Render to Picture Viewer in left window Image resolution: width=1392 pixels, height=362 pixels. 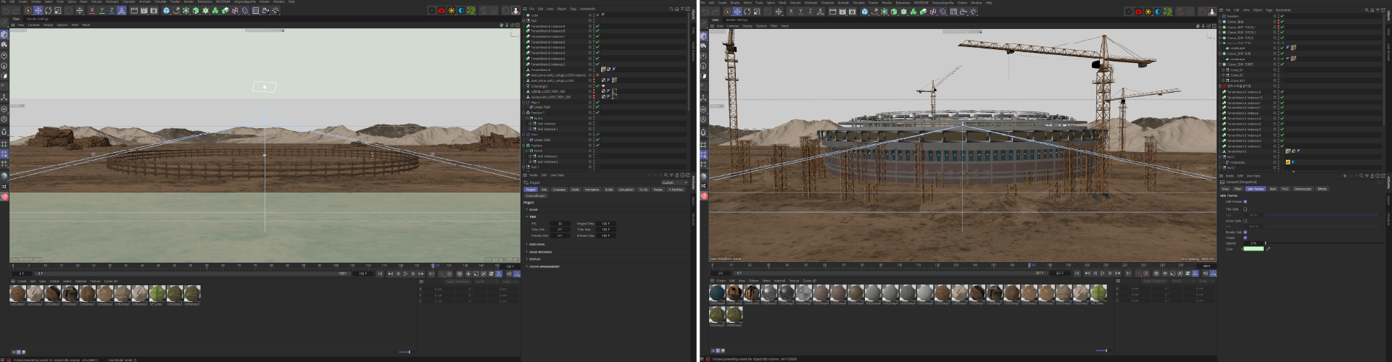(144, 10)
